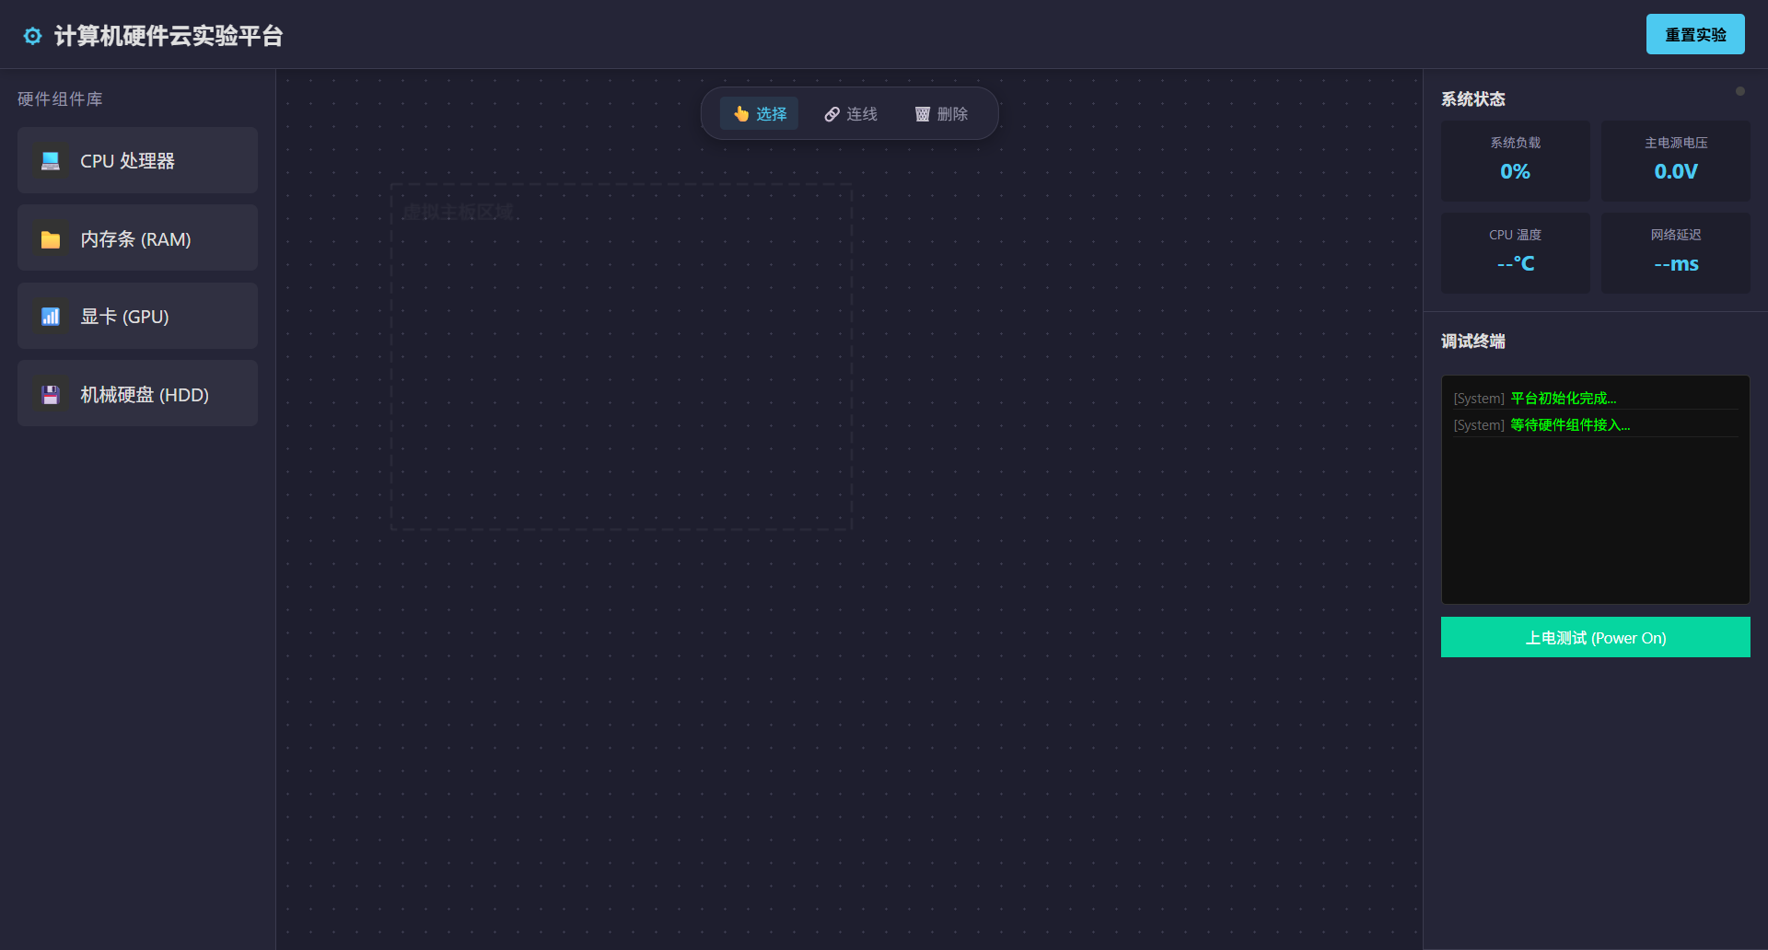Click the pointing hand select icon
Viewport: 1768px width, 950px height.
tap(741, 113)
